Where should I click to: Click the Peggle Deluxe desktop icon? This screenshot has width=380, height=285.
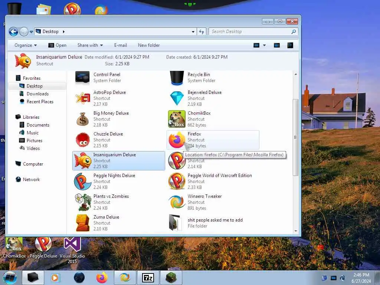pyautogui.click(x=43, y=248)
